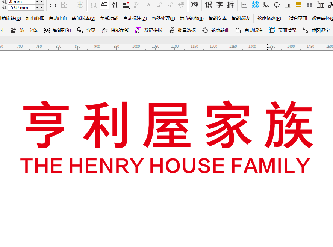Image resolution: width=333 pixels, height=247 pixels.
Task: Toggle the highlighted paragraph text alignment icon
Action: click(104, 5)
